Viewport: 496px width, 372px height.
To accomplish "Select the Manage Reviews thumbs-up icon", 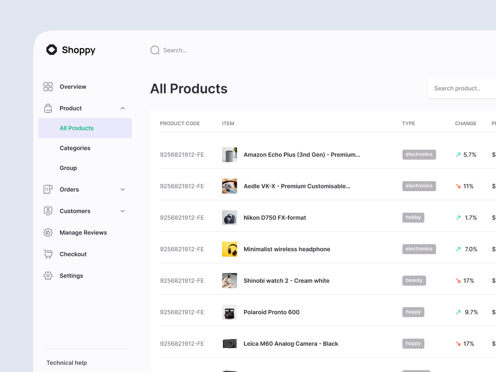I will click(48, 232).
